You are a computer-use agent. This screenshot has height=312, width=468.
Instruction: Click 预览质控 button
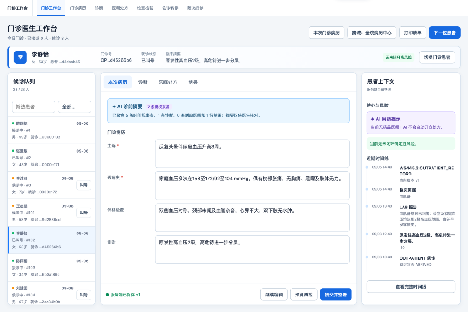[304, 295]
